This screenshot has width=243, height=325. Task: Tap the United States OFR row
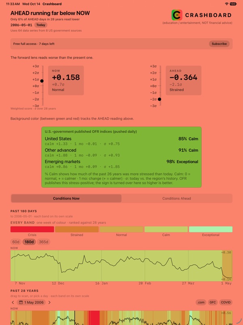click(x=122, y=141)
